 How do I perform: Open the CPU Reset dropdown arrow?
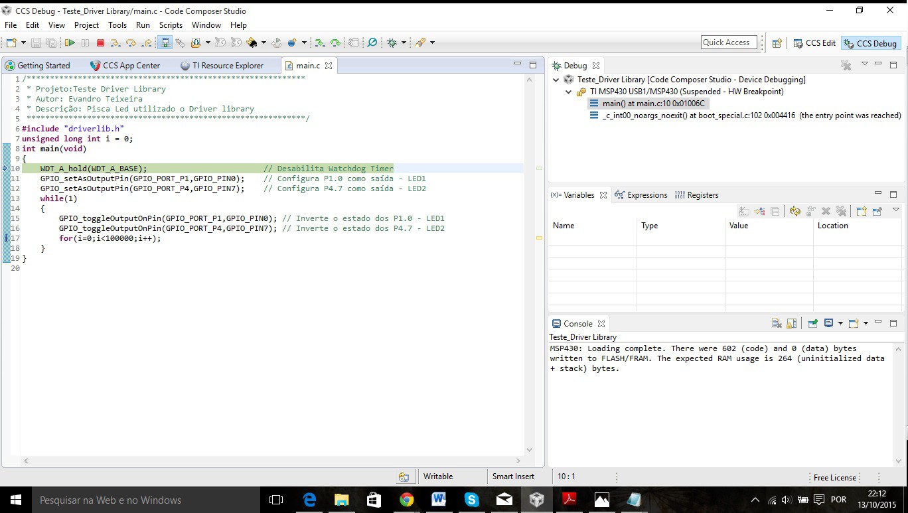coord(264,42)
